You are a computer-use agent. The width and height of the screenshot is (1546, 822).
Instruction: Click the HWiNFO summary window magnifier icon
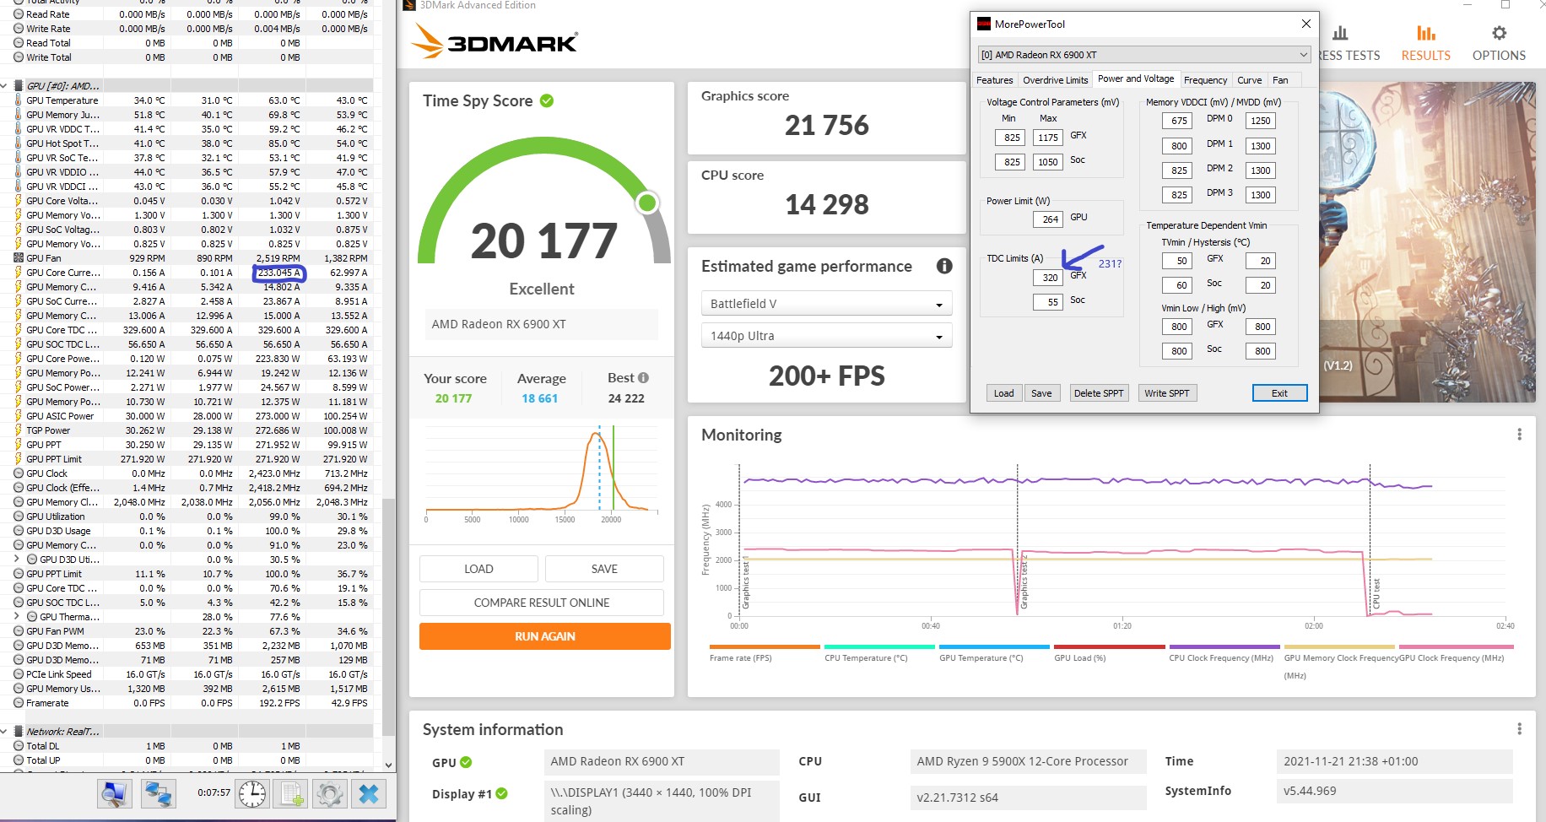pyautogui.click(x=114, y=793)
